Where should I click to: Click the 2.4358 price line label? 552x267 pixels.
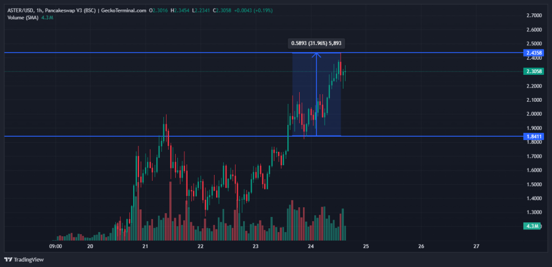click(x=534, y=53)
